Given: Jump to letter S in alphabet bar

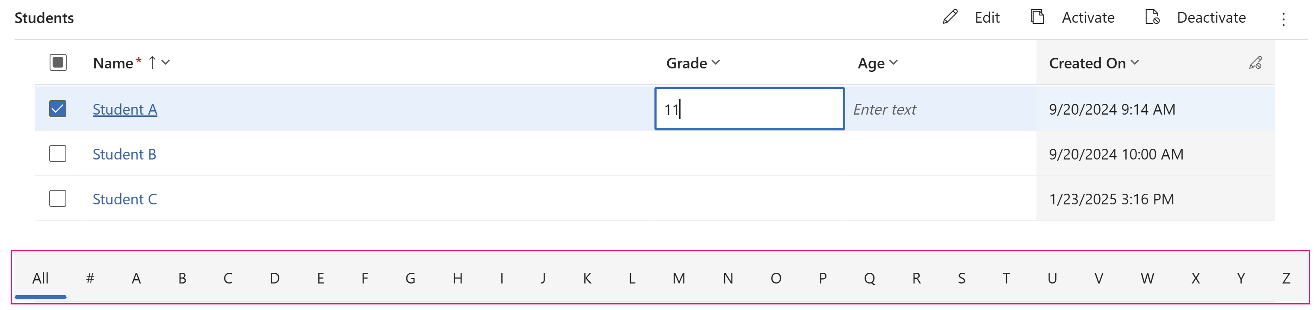Looking at the screenshot, I should pyautogui.click(x=962, y=278).
